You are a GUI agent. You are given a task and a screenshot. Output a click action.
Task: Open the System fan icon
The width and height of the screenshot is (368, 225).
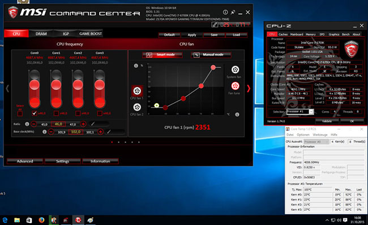(235, 70)
